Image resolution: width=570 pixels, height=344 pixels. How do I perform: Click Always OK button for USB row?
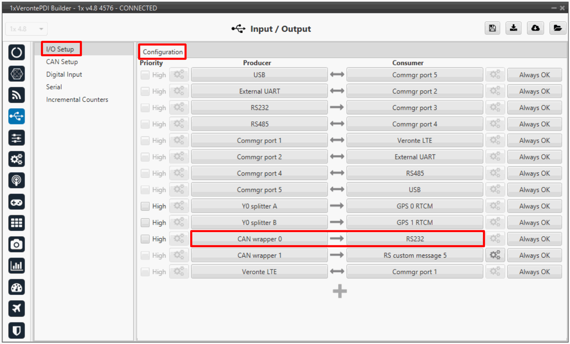[x=534, y=75]
